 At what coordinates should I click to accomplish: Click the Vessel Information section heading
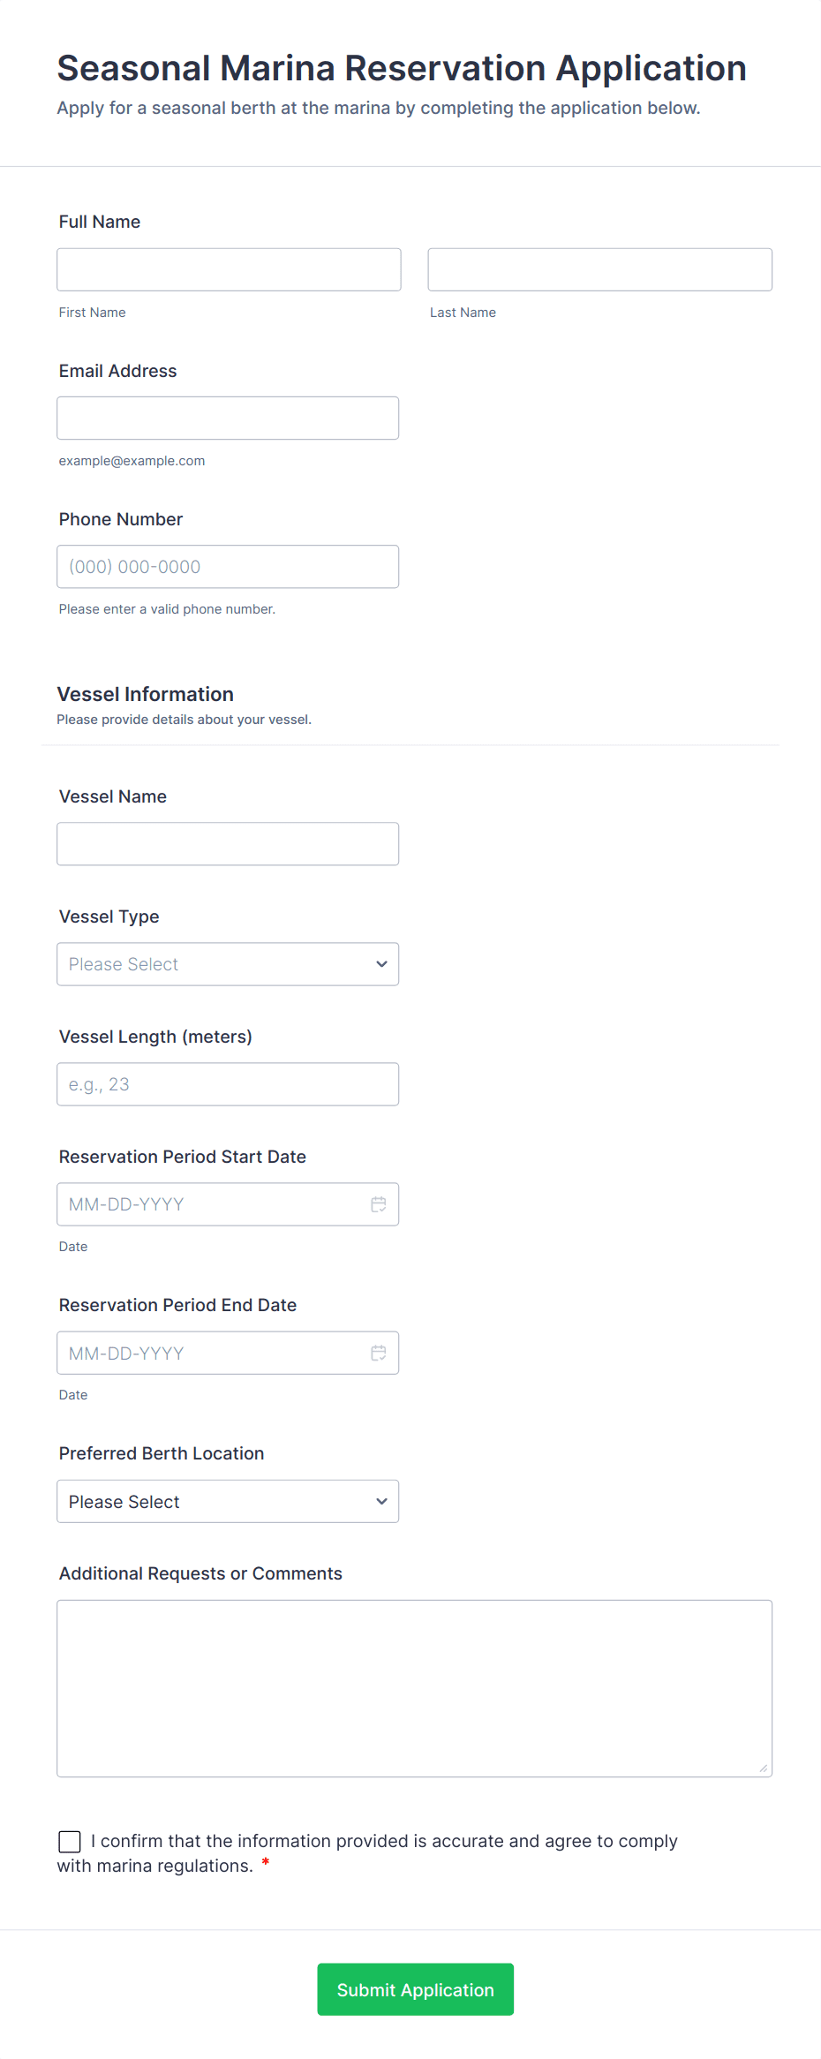(x=146, y=694)
